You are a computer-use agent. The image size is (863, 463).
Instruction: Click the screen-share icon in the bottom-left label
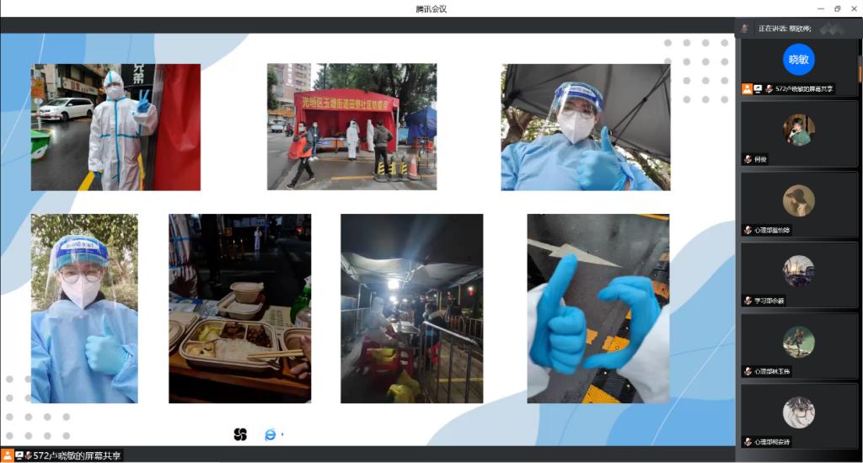(19, 455)
